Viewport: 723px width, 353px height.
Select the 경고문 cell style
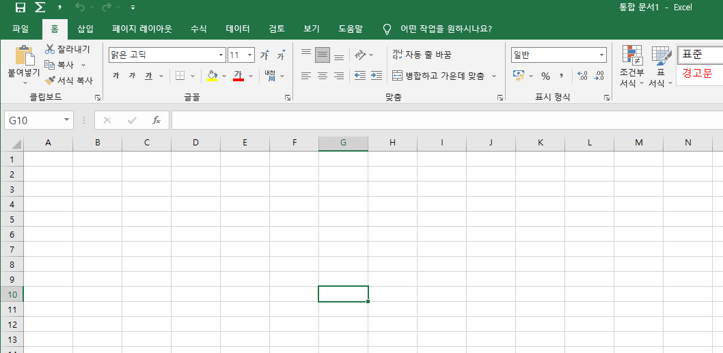click(x=700, y=73)
